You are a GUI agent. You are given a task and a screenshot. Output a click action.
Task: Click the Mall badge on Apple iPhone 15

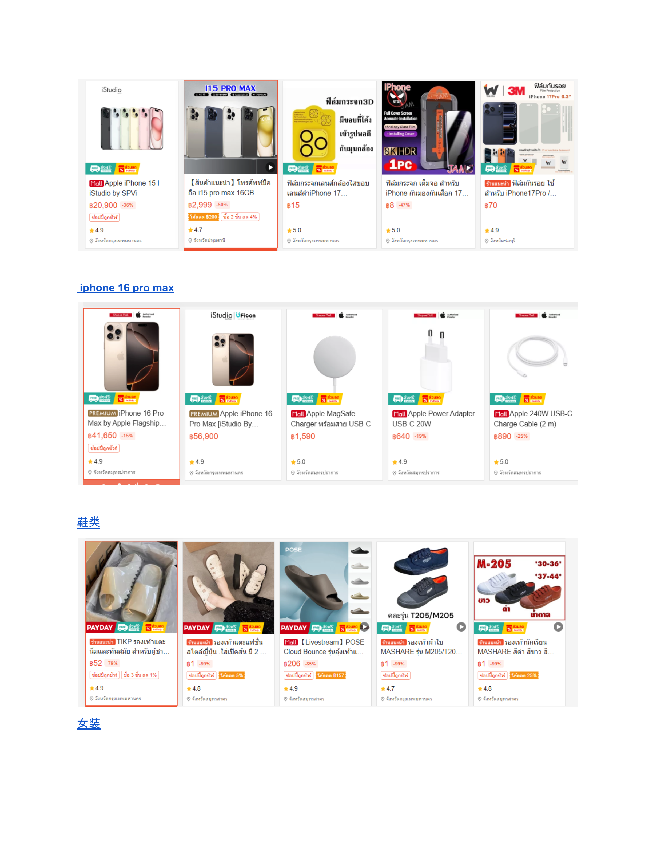[96, 183]
